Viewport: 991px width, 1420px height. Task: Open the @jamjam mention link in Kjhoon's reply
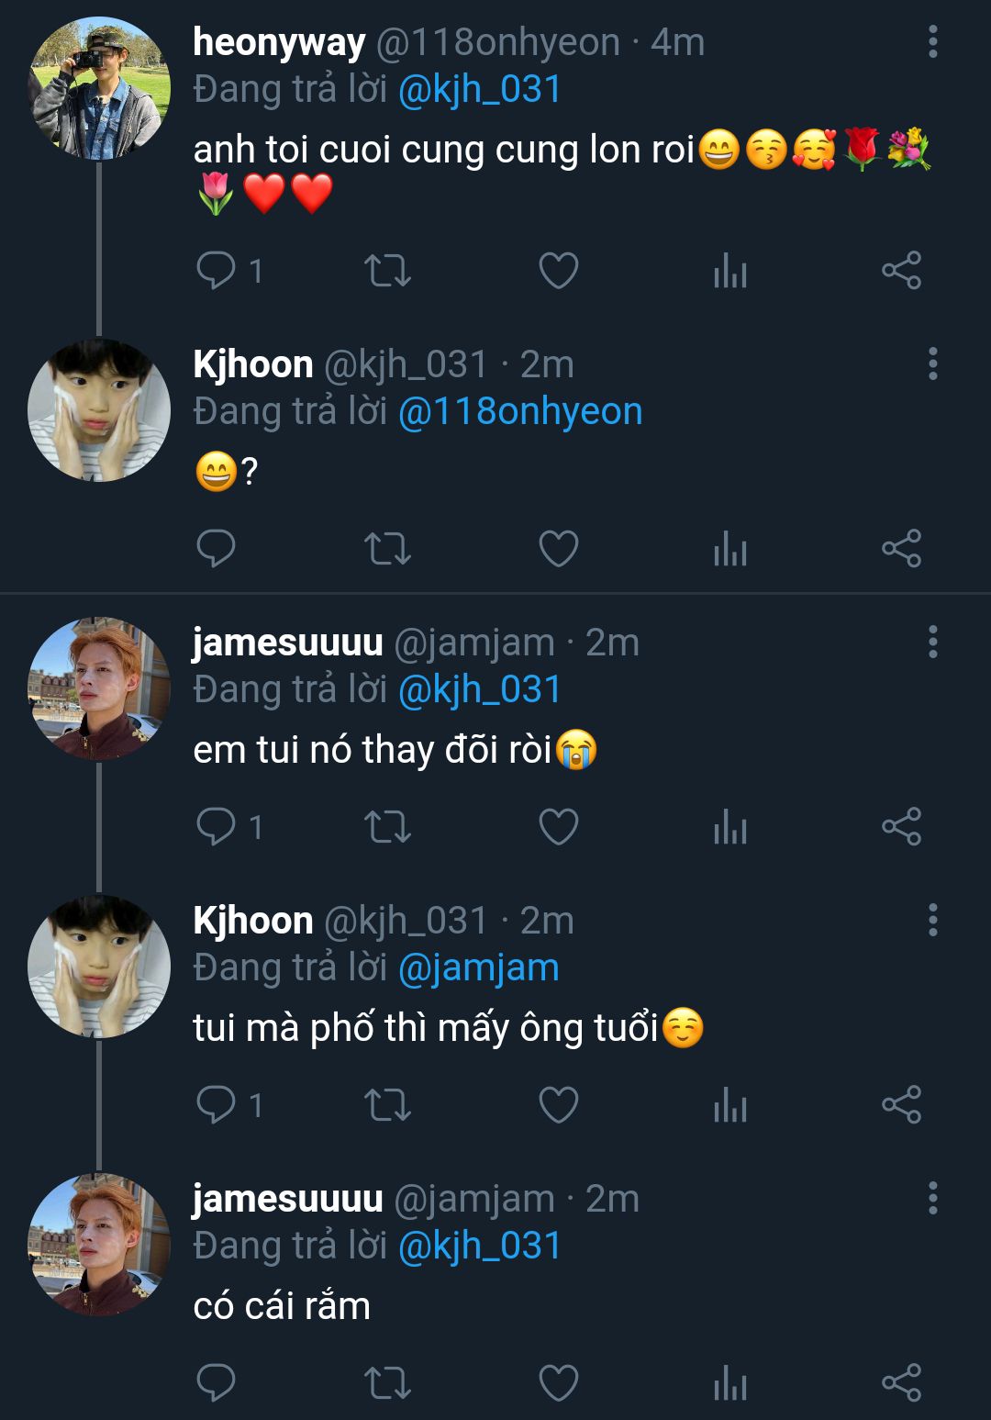click(x=478, y=967)
